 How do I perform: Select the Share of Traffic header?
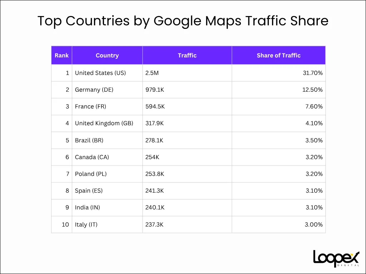278,55
